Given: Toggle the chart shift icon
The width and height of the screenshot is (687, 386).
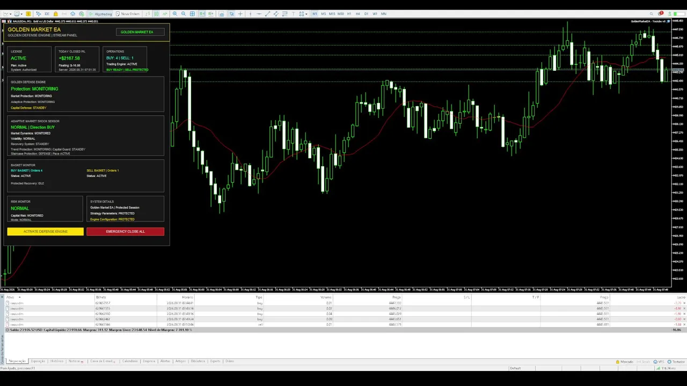Looking at the screenshot, I should coord(210,14).
